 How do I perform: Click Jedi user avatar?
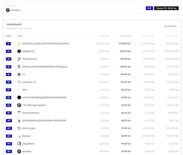click(19, 90)
